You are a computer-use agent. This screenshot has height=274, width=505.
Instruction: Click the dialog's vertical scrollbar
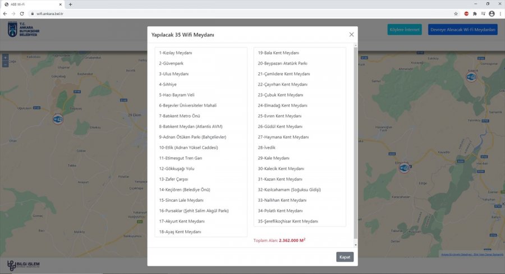click(355, 145)
